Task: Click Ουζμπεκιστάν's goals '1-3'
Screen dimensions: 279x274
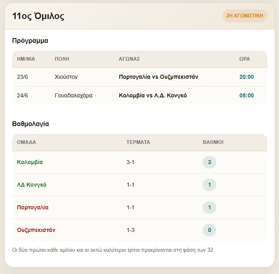Action: click(x=131, y=230)
